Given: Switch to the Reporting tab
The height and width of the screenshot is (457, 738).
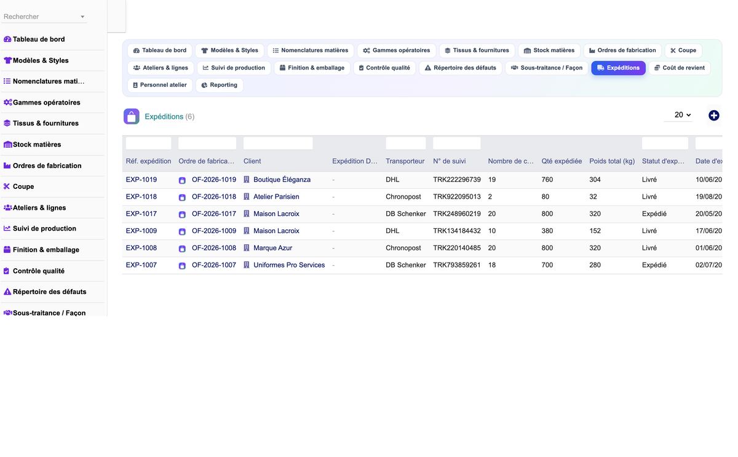Looking at the screenshot, I should [220, 85].
